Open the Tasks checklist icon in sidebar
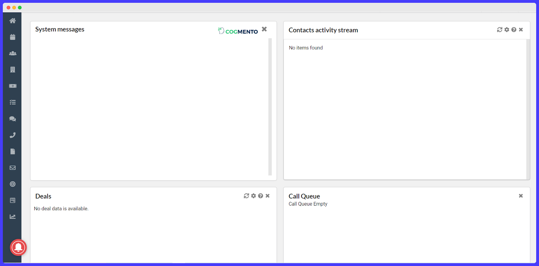The image size is (539, 266). pyautogui.click(x=12, y=102)
